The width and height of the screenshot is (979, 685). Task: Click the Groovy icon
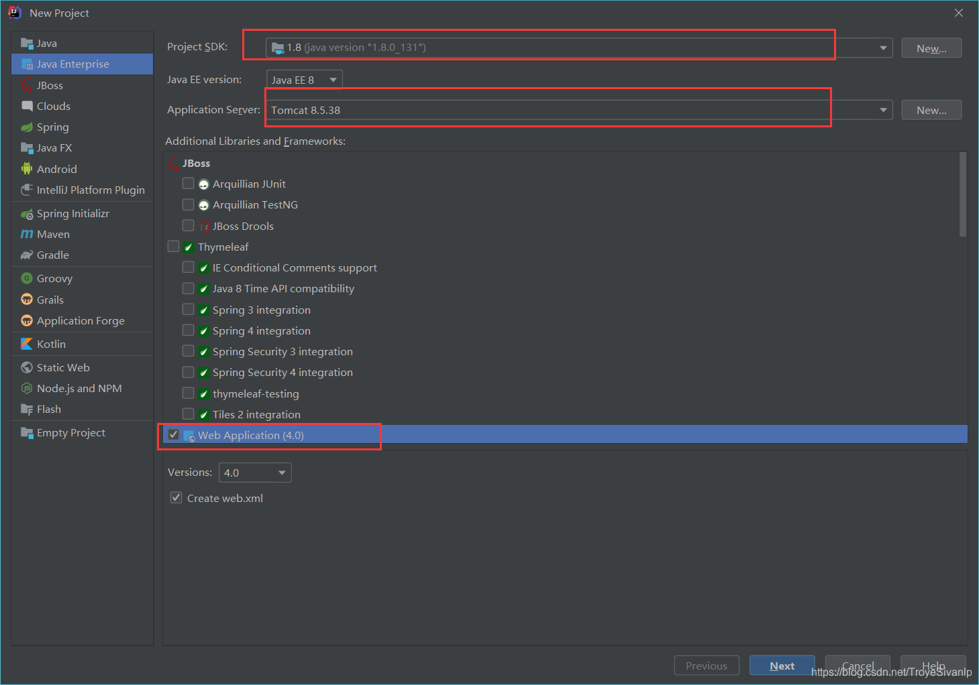pos(27,278)
